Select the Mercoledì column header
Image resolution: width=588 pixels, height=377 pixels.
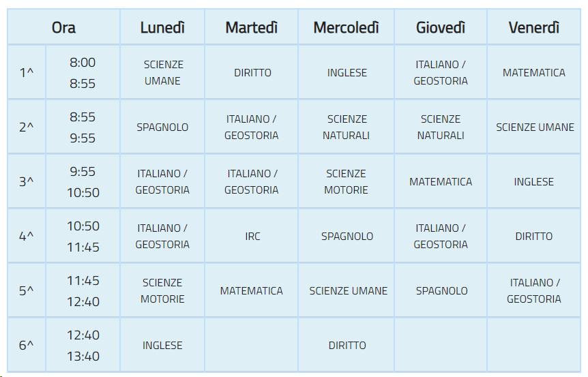point(346,27)
